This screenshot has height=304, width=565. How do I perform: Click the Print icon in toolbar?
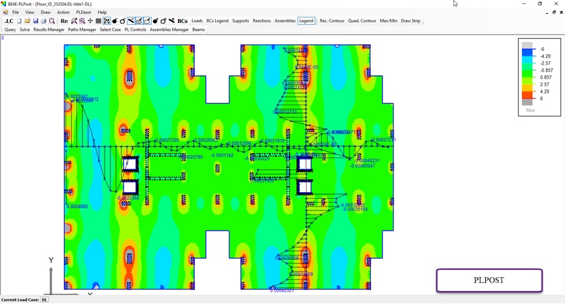tap(44, 21)
